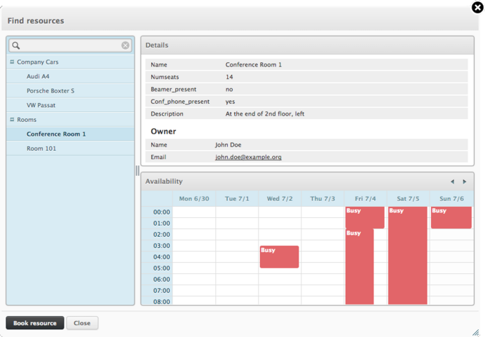Click the splitter handle between panels
The width and height of the screenshot is (485, 337).
[x=137, y=170]
